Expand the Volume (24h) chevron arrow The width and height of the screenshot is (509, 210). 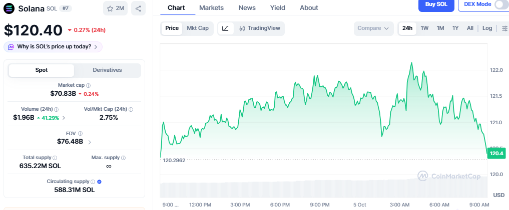pos(64,118)
